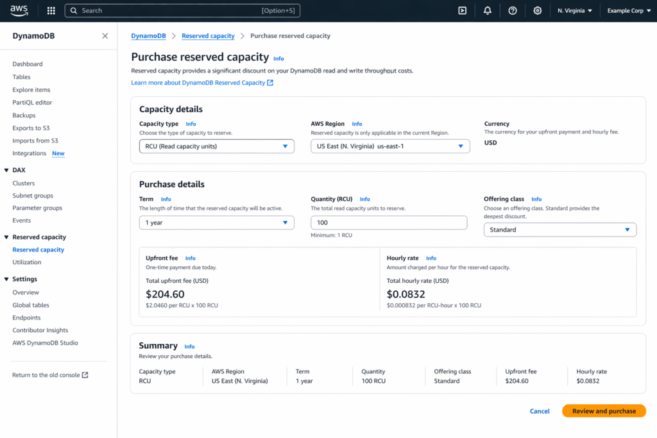Open old console via external link icon
Viewport: 657px width, 438px height.
coord(87,375)
